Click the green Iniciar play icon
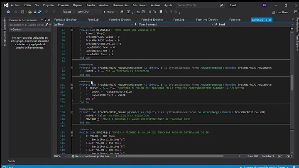Screen dimensions: 299x168 104,12
